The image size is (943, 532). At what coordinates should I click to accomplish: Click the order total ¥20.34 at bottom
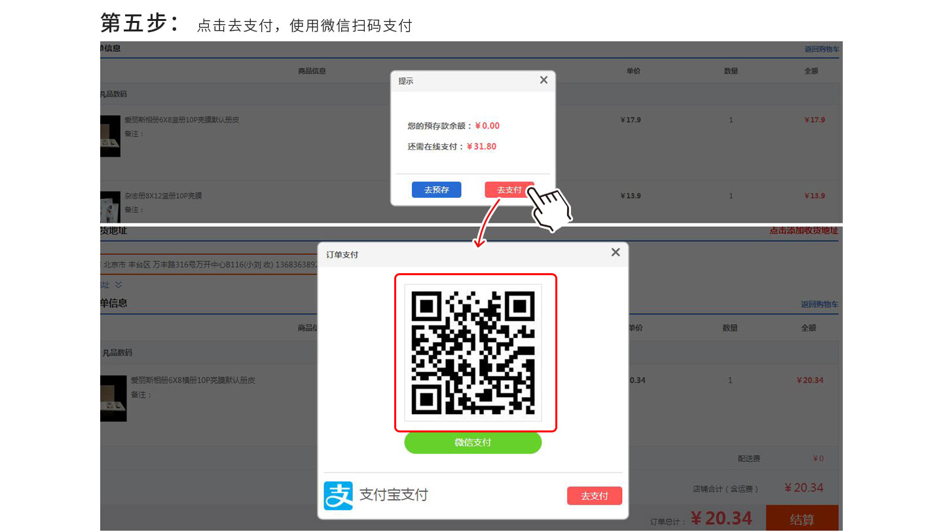(x=721, y=518)
